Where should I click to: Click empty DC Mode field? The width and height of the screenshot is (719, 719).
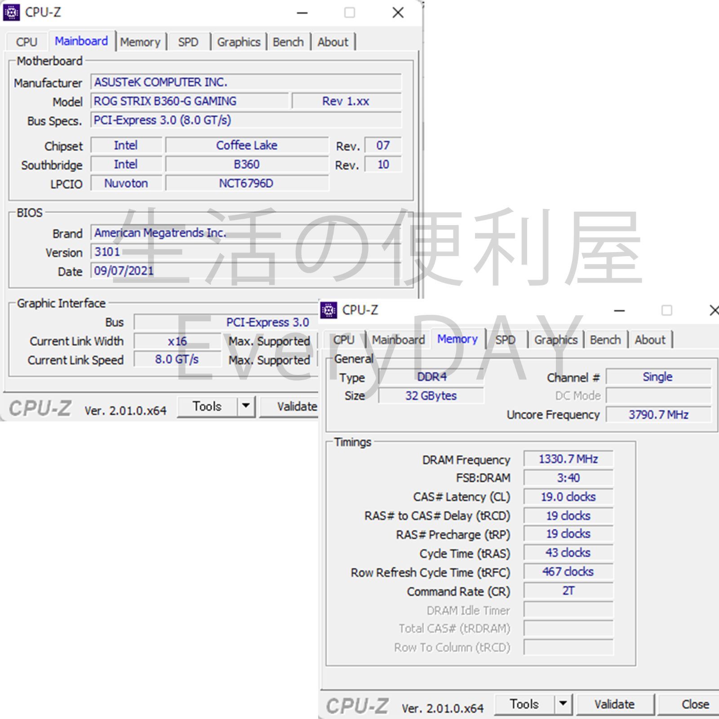(658, 395)
